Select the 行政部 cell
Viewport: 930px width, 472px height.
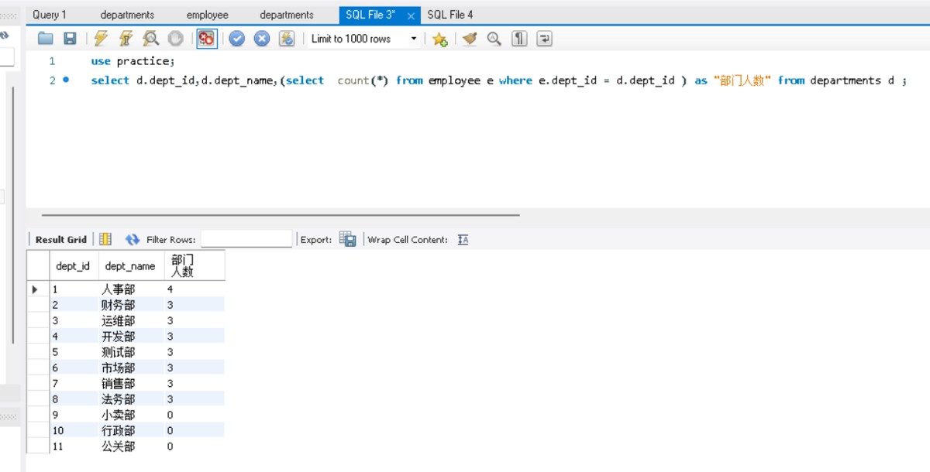coord(131,431)
